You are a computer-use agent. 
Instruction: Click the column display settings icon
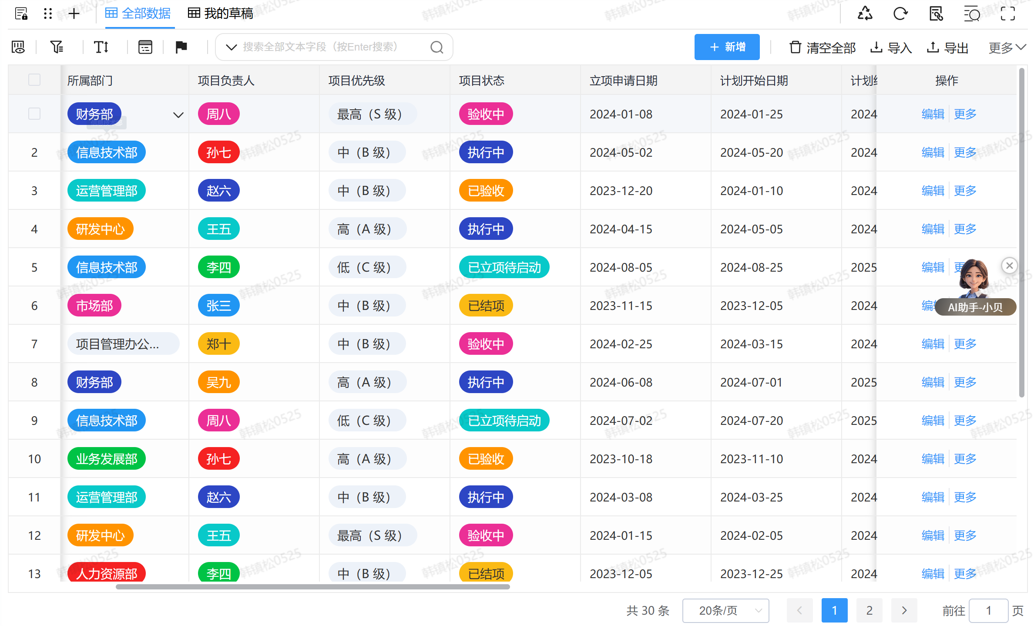click(18, 47)
